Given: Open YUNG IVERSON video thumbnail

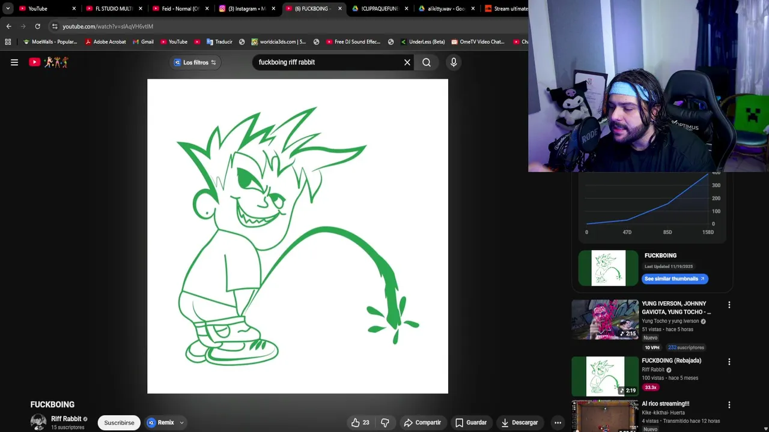Looking at the screenshot, I should [605, 319].
